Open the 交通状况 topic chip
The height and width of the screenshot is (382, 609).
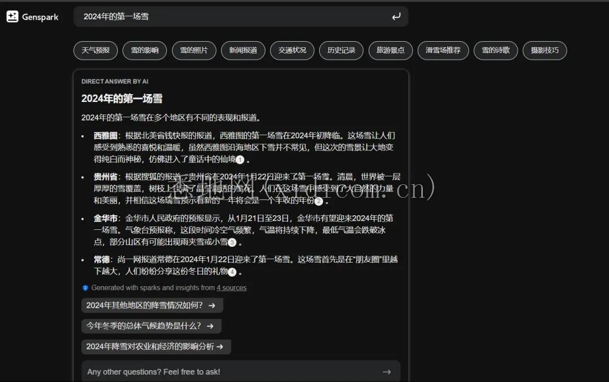pyautogui.click(x=292, y=50)
